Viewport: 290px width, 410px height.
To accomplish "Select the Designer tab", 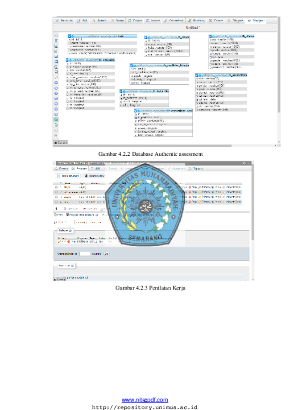I will point(256,21).
